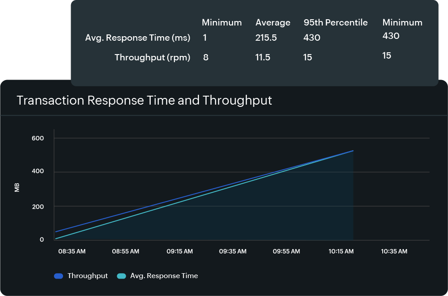Click the Transaction Response Time and Throughput title

(x=144, y=100)
